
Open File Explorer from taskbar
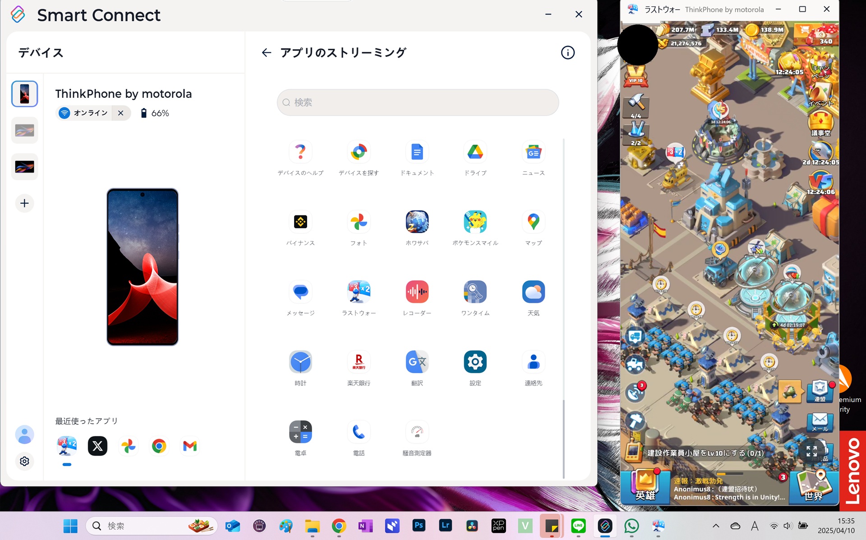pos(312,526)
